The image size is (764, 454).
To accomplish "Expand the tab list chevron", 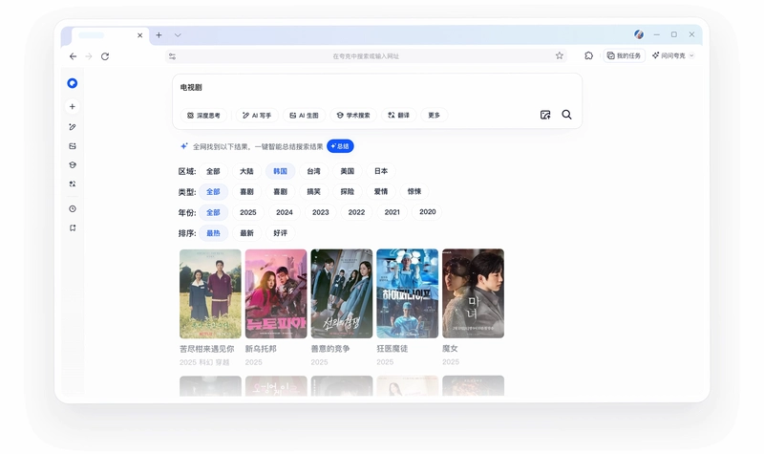I will (178, 35).
